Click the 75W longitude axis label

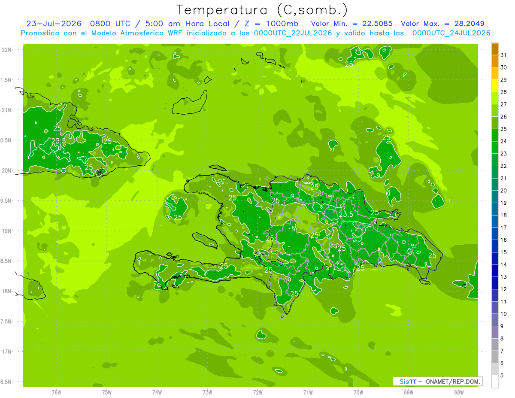107,392
